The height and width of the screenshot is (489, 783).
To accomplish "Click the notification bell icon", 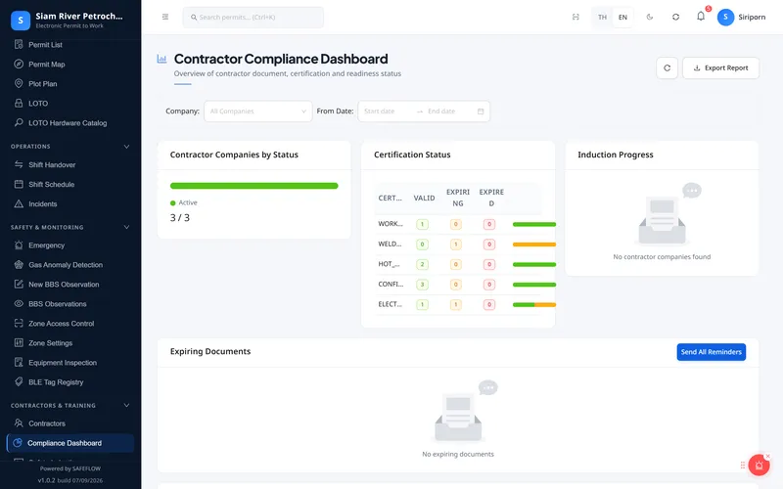I will coord(701,17).
